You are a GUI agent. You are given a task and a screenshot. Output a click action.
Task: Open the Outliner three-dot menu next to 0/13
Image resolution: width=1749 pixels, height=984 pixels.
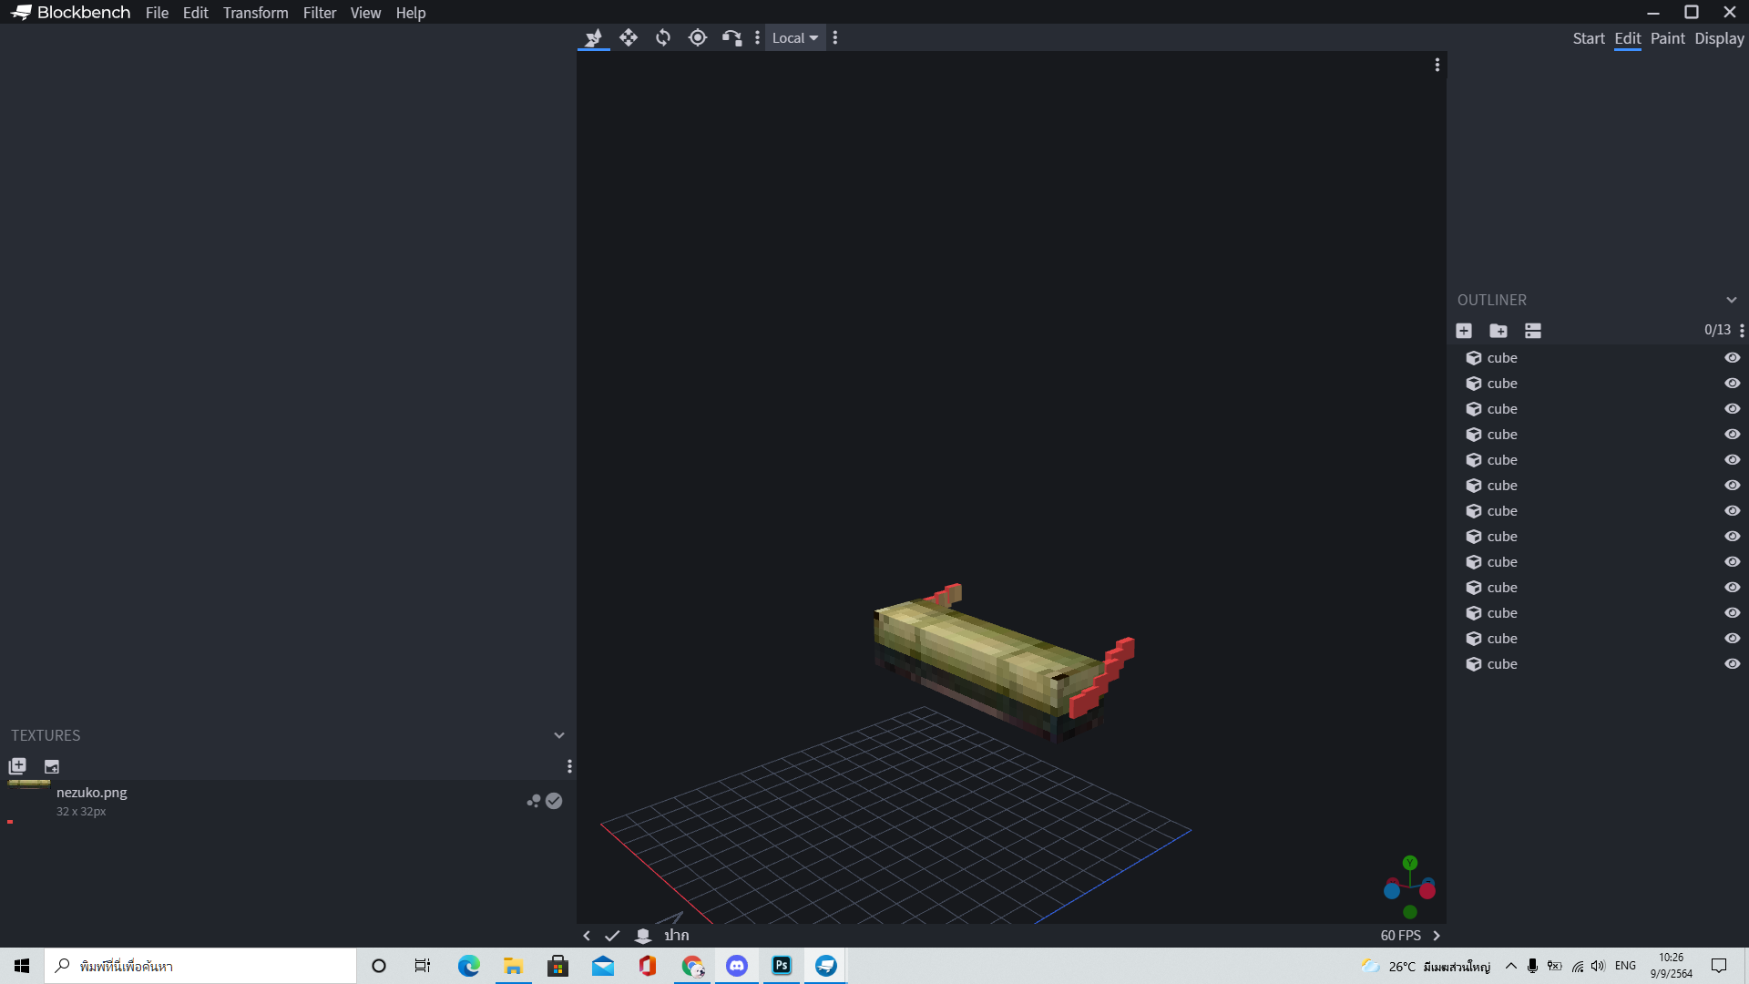point(1742,331)
